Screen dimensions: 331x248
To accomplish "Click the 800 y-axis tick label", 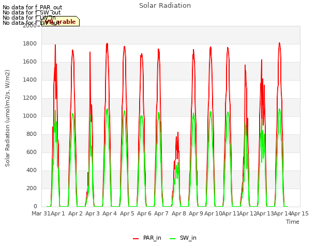I will (32, 134).
